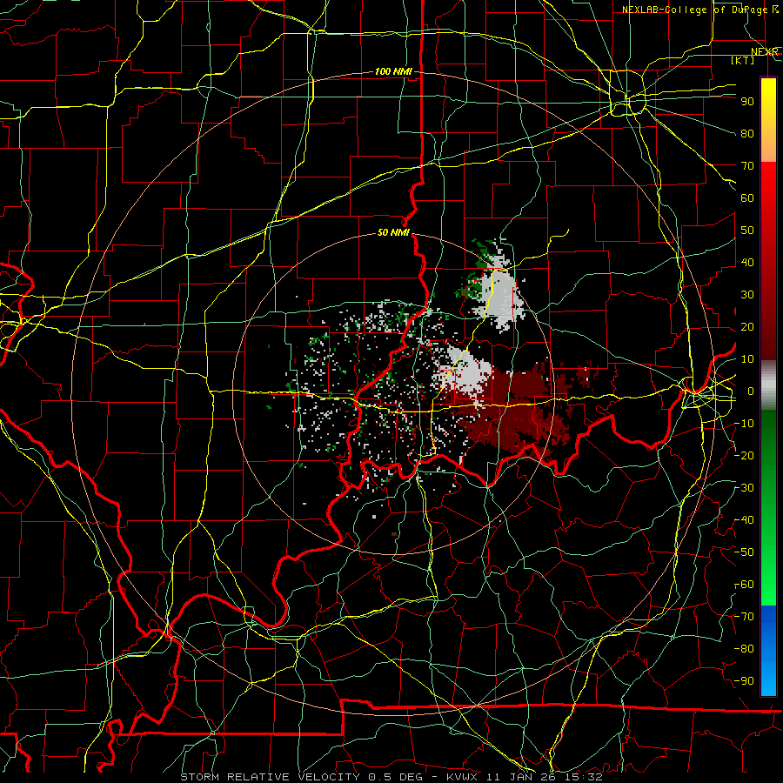Click the -50 value on the velocity scale
The width and height of the screenshot is (783, 783).
pos(745,552)
